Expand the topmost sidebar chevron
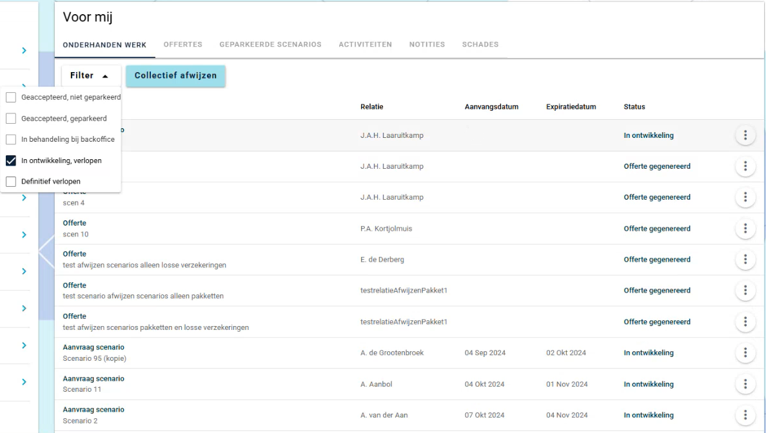 point(24,50)
